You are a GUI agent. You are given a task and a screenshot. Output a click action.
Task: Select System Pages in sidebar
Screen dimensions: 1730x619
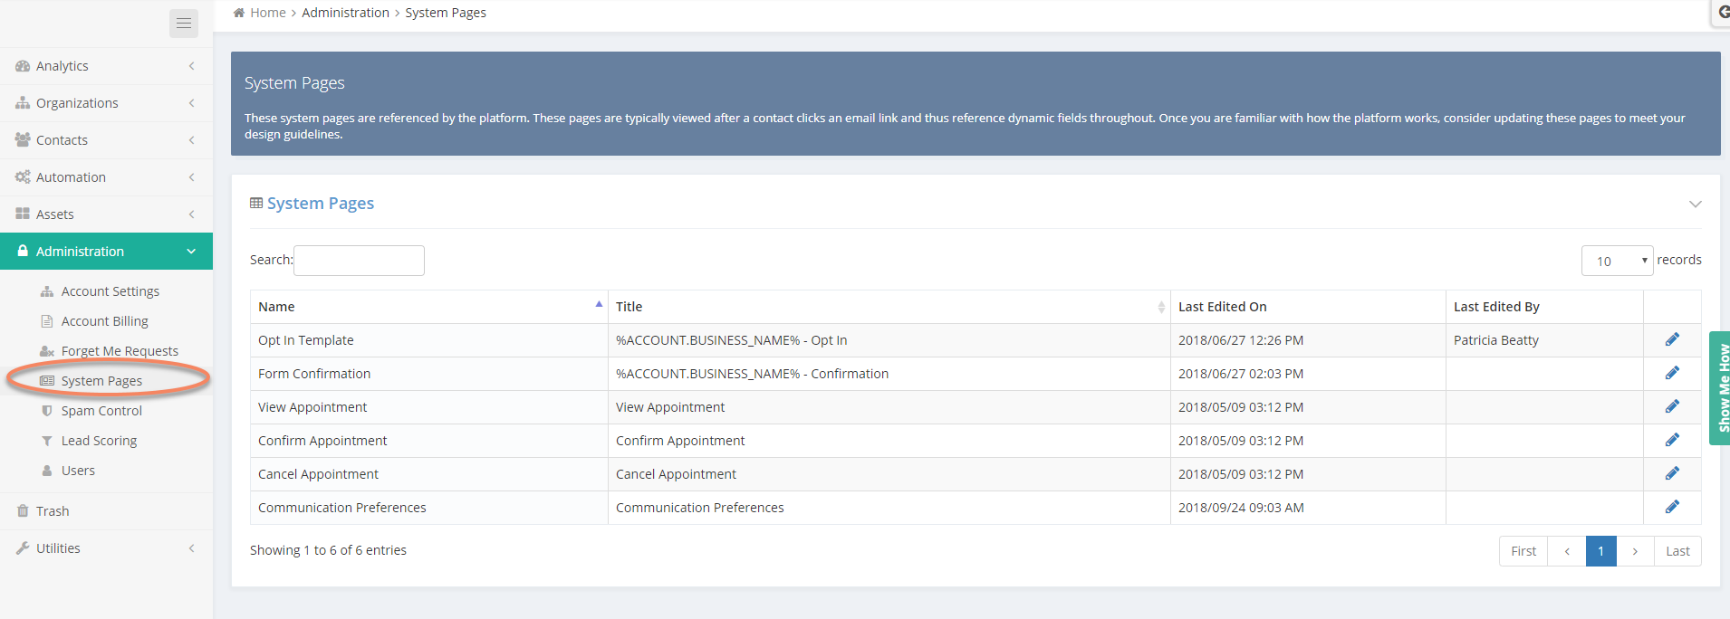point(101,381)
